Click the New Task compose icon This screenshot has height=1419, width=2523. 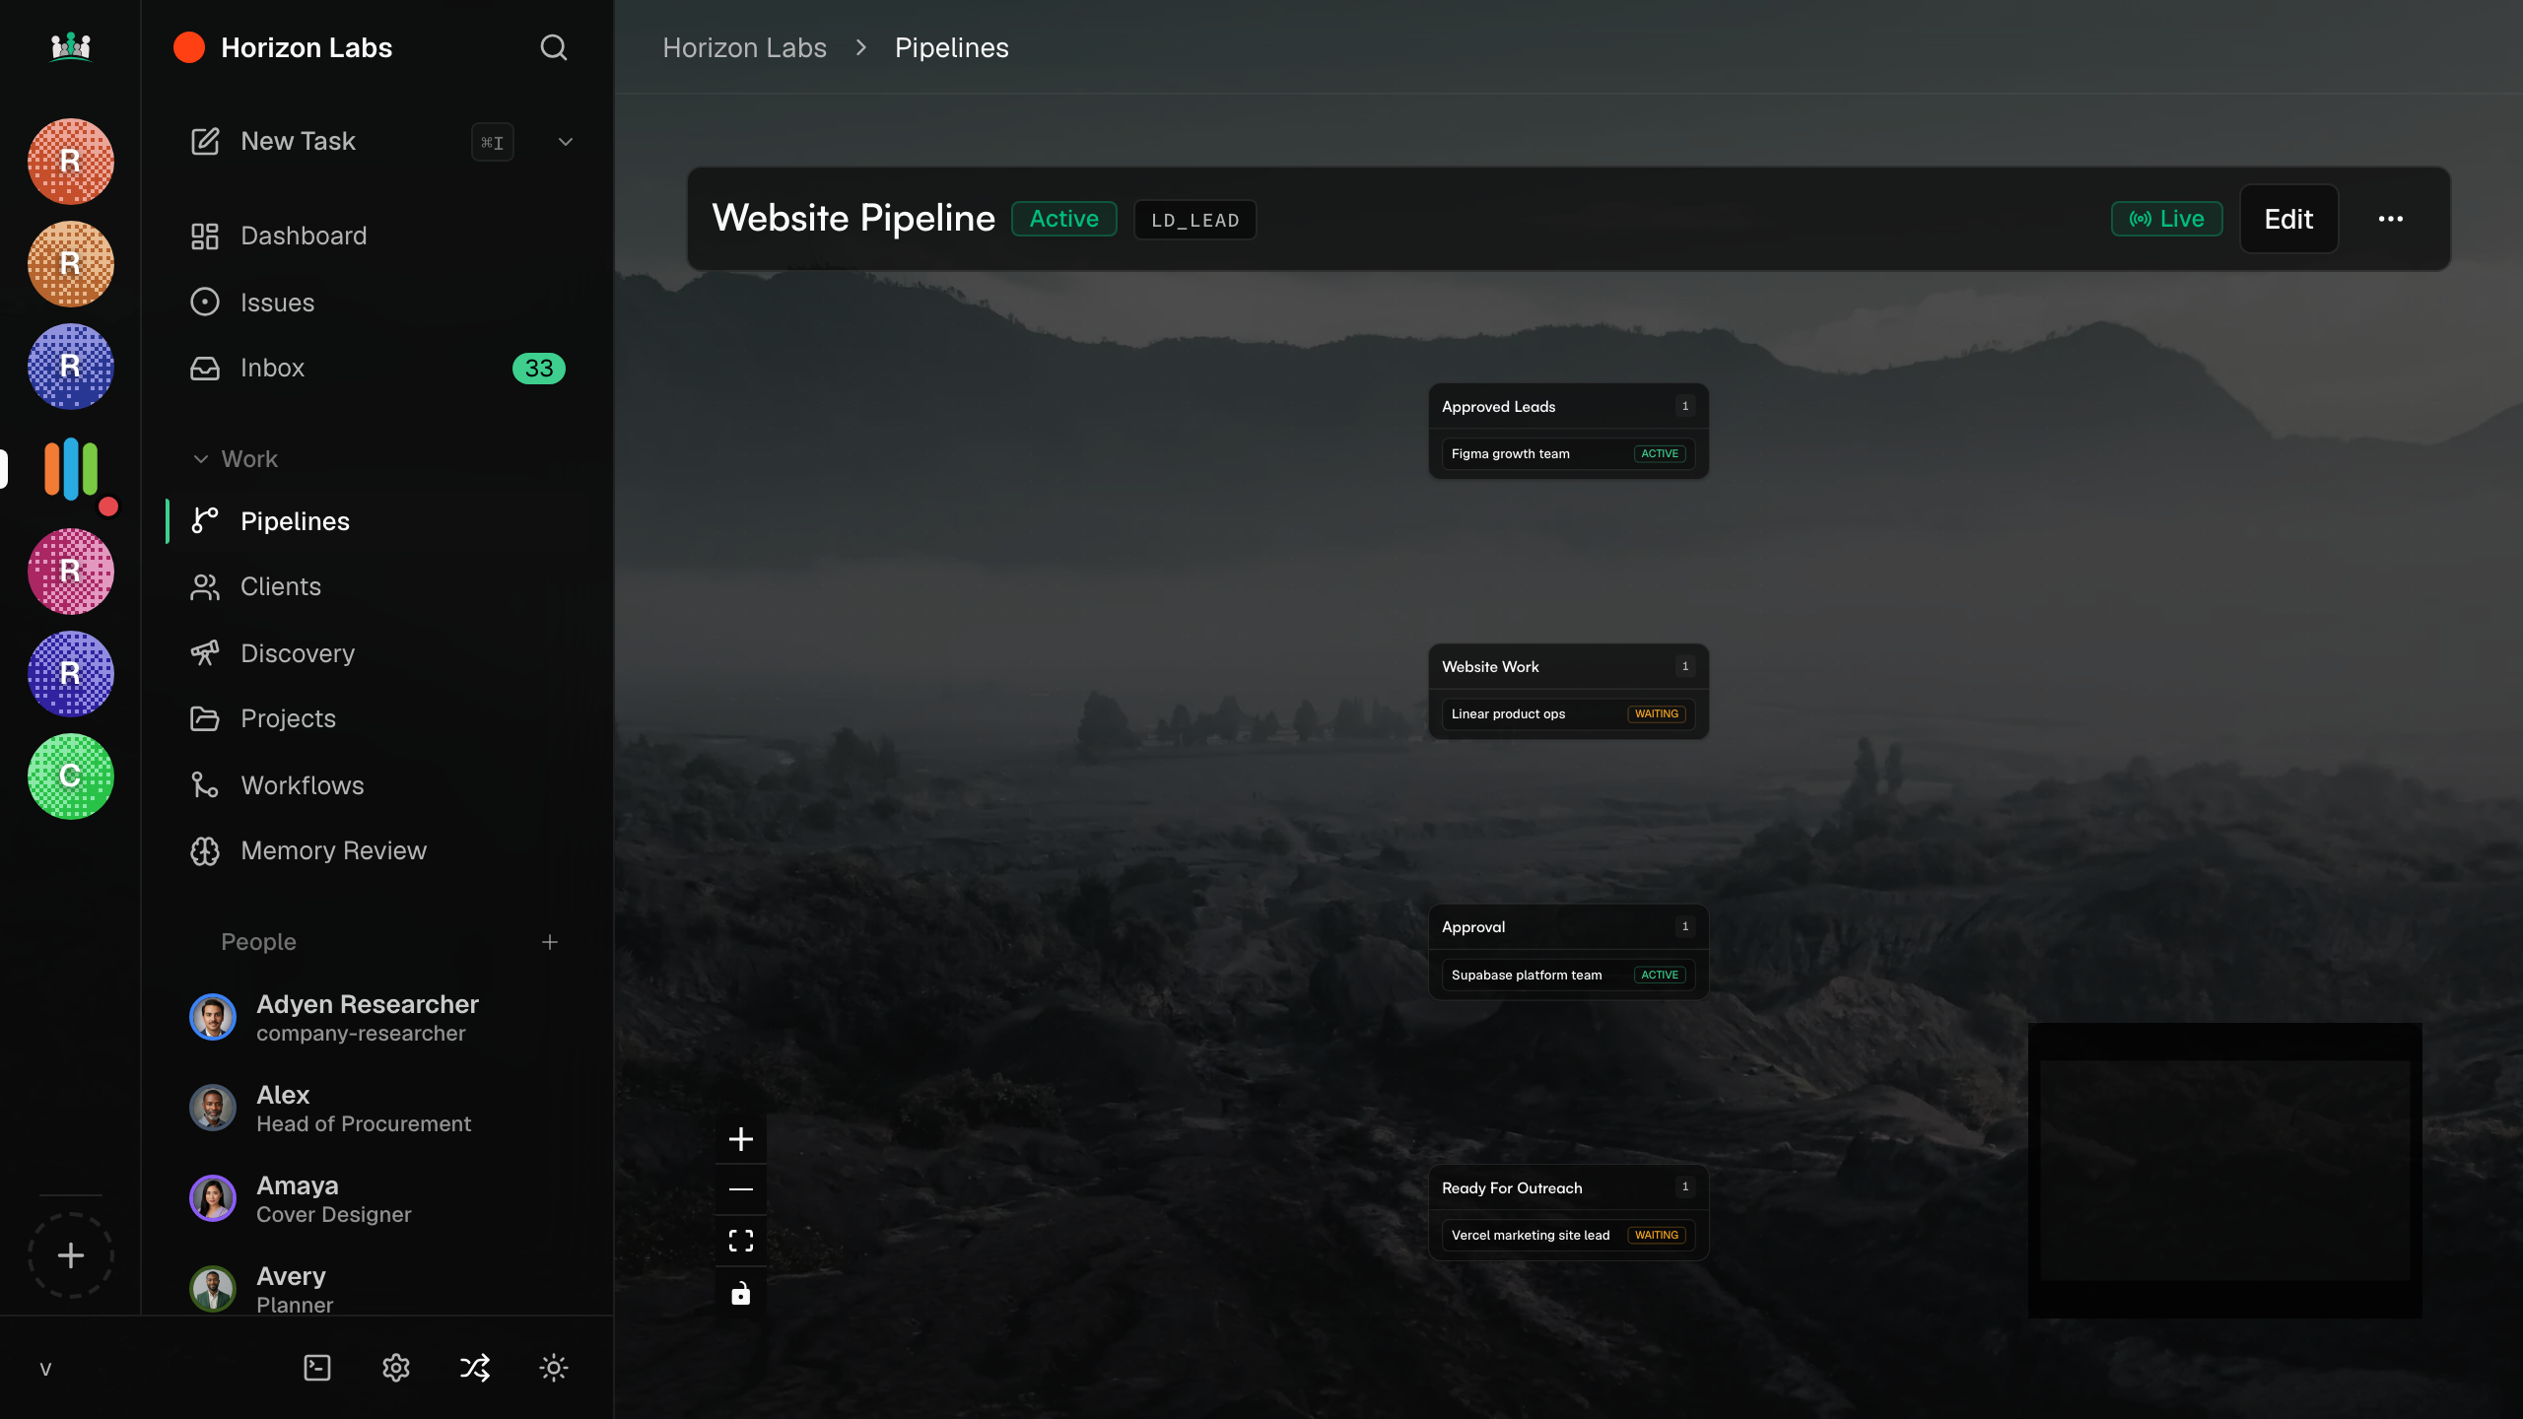click(x=205, y=141)
